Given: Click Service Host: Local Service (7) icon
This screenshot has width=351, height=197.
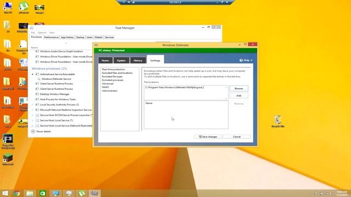Looking at the screenshot, I should point(37,120).
